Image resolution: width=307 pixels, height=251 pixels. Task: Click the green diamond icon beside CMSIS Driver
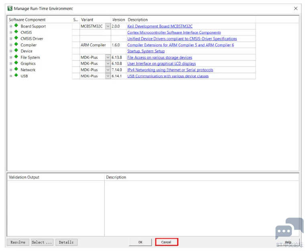pos(16,38)
